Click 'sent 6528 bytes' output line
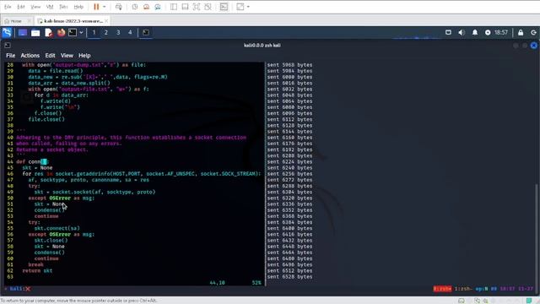This screenshot has width=540, height=304. point(289,277)
